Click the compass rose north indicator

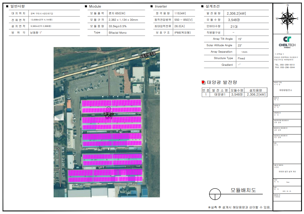coord(288,6)
